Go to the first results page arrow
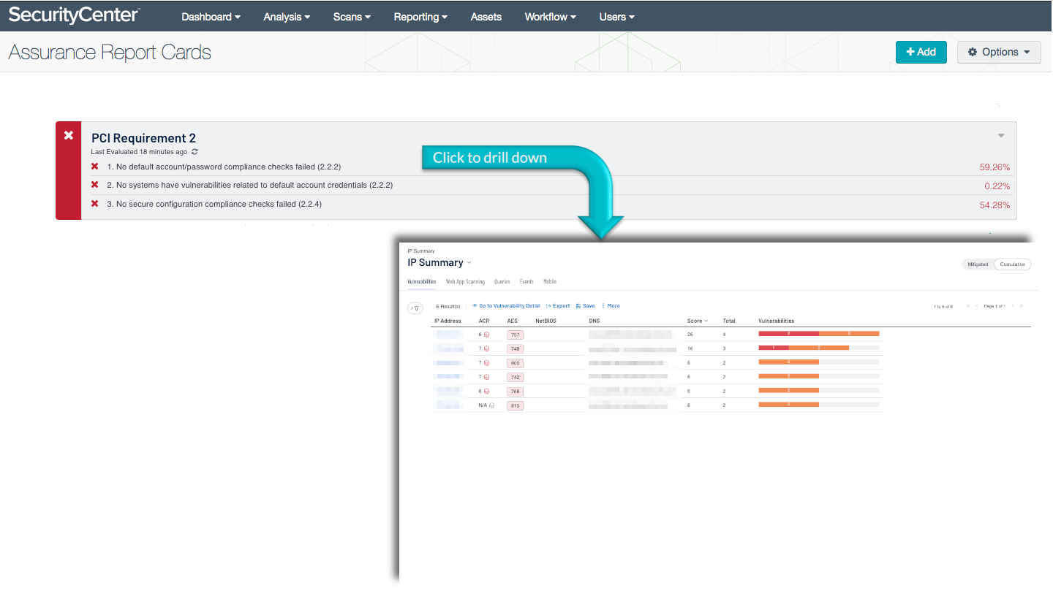The image size is (1053, 599). pos(968,306)
